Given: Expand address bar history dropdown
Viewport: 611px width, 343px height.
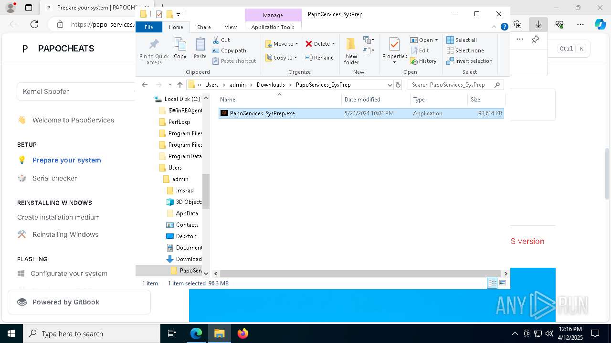Looking at the screenshot, I should (390, 85).
